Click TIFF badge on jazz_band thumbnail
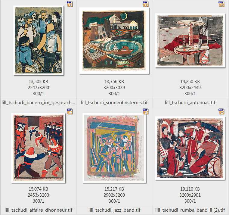This screenshot has height=215, width=229. pyautogui.click(x=146, y=111)
